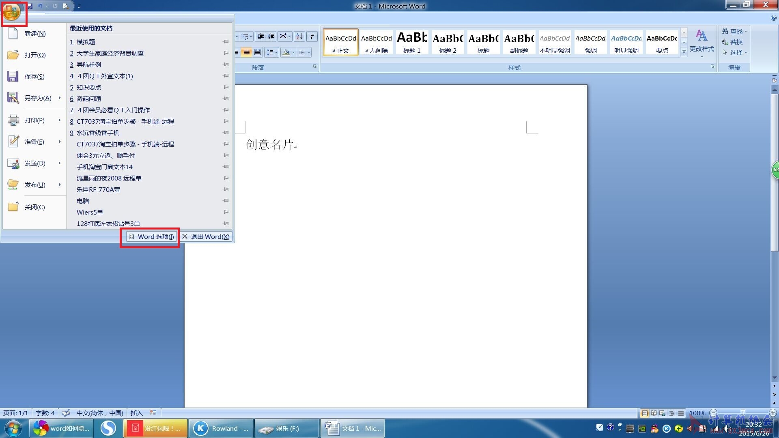Click the Word 选项 button
The width and height of the screenshot is (779, 438).
point(151,237)
